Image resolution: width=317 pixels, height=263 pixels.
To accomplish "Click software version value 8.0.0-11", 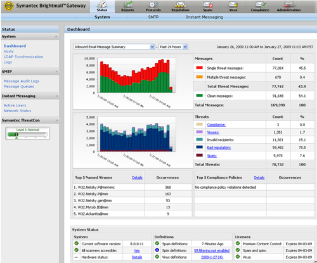I will pyautogui.click(x=137, y=244).
